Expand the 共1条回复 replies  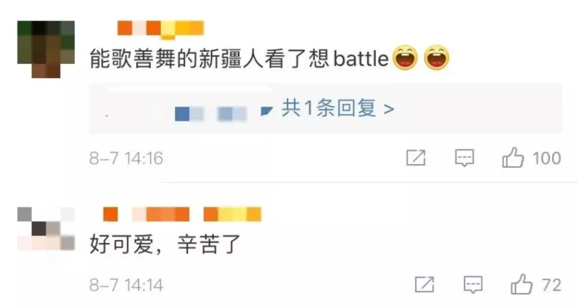[x=338, y=109]
